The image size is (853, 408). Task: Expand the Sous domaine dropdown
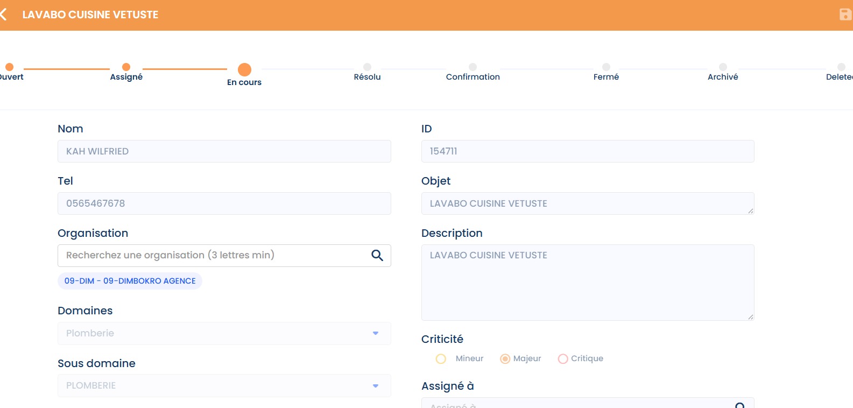point(224,385)
